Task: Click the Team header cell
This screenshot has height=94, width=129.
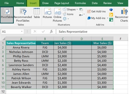Action: (45, 43)
